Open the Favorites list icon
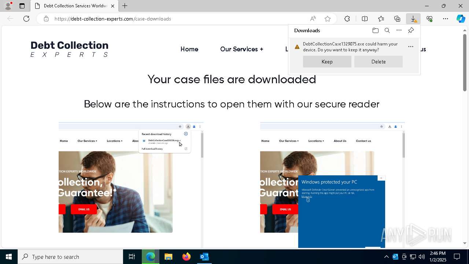This screenshot has height=264, width=469. [x=381, y=19]
